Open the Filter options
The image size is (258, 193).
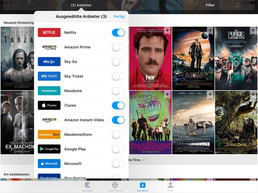210,5
